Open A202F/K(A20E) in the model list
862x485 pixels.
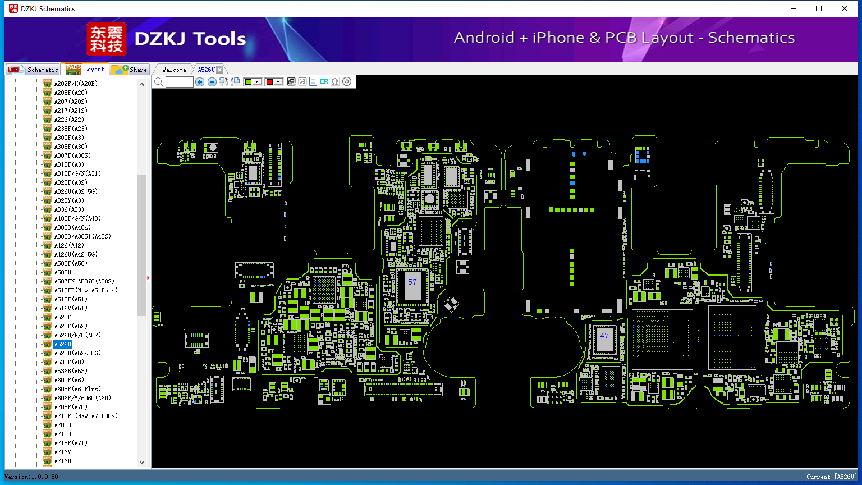76,84
